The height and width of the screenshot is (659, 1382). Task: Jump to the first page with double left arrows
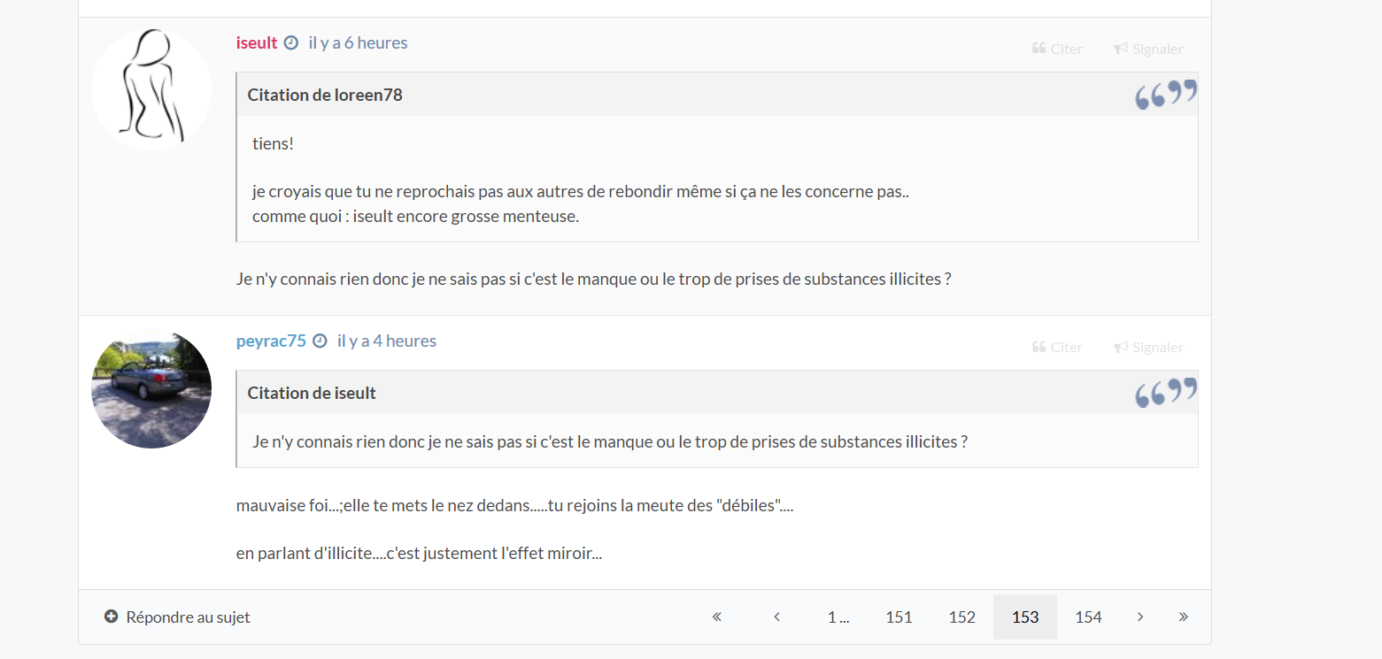pyautogui.click(x=717, y=617)
